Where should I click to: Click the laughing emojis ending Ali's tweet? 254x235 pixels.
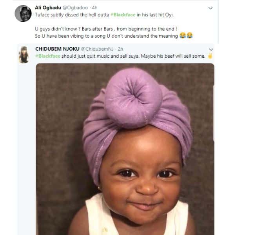pyautogui.click(x=186, y=36)
